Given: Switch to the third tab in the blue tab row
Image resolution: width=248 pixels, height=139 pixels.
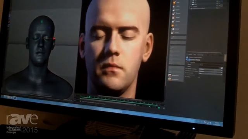Looking at the screenshot, I should click(x=198, y=60).
